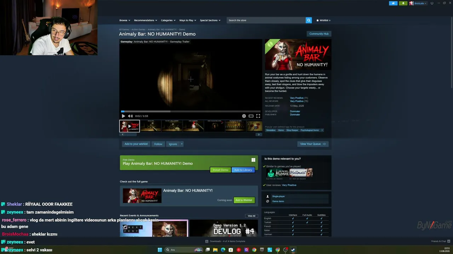Open the Downloads status bar
This screenshot has width=453, height=254.
point(225,241)
